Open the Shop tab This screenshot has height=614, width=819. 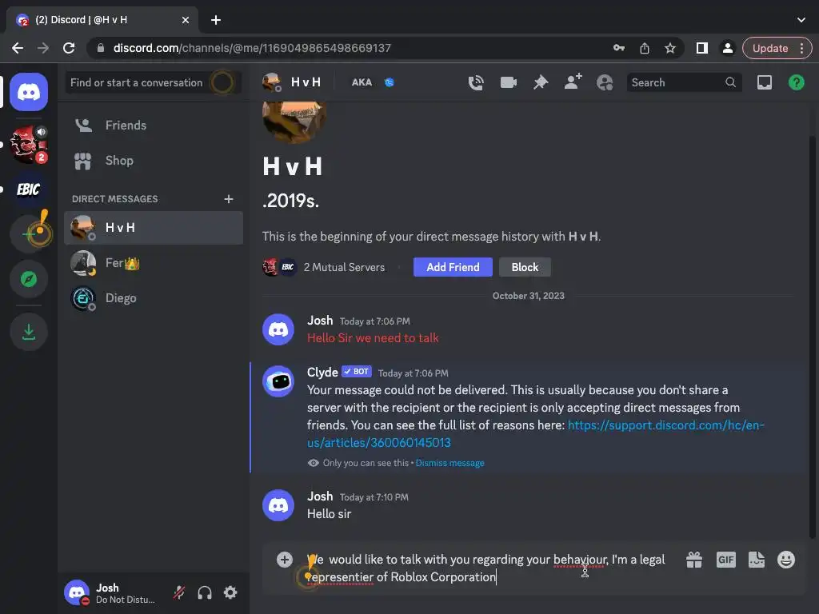click(x=154, y=161)
